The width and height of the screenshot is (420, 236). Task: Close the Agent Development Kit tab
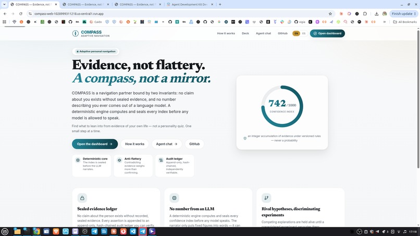[212, 5]
